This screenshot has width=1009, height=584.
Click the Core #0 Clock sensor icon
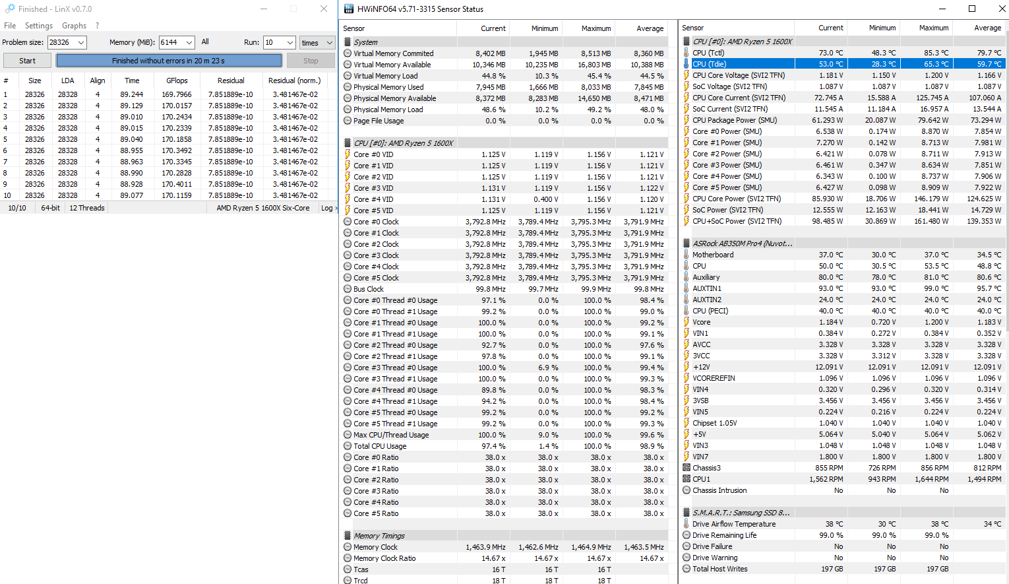348,222
